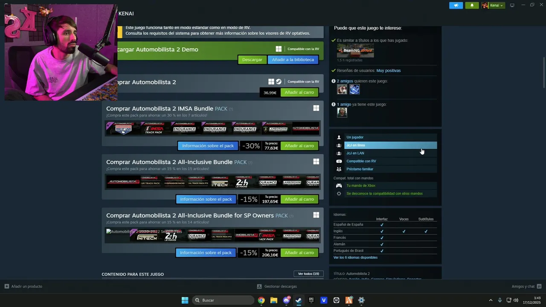The image size is (546, 307).
Task: Click the Windows icon in IMSA Bundle header
Action: [x=316, y=108]
